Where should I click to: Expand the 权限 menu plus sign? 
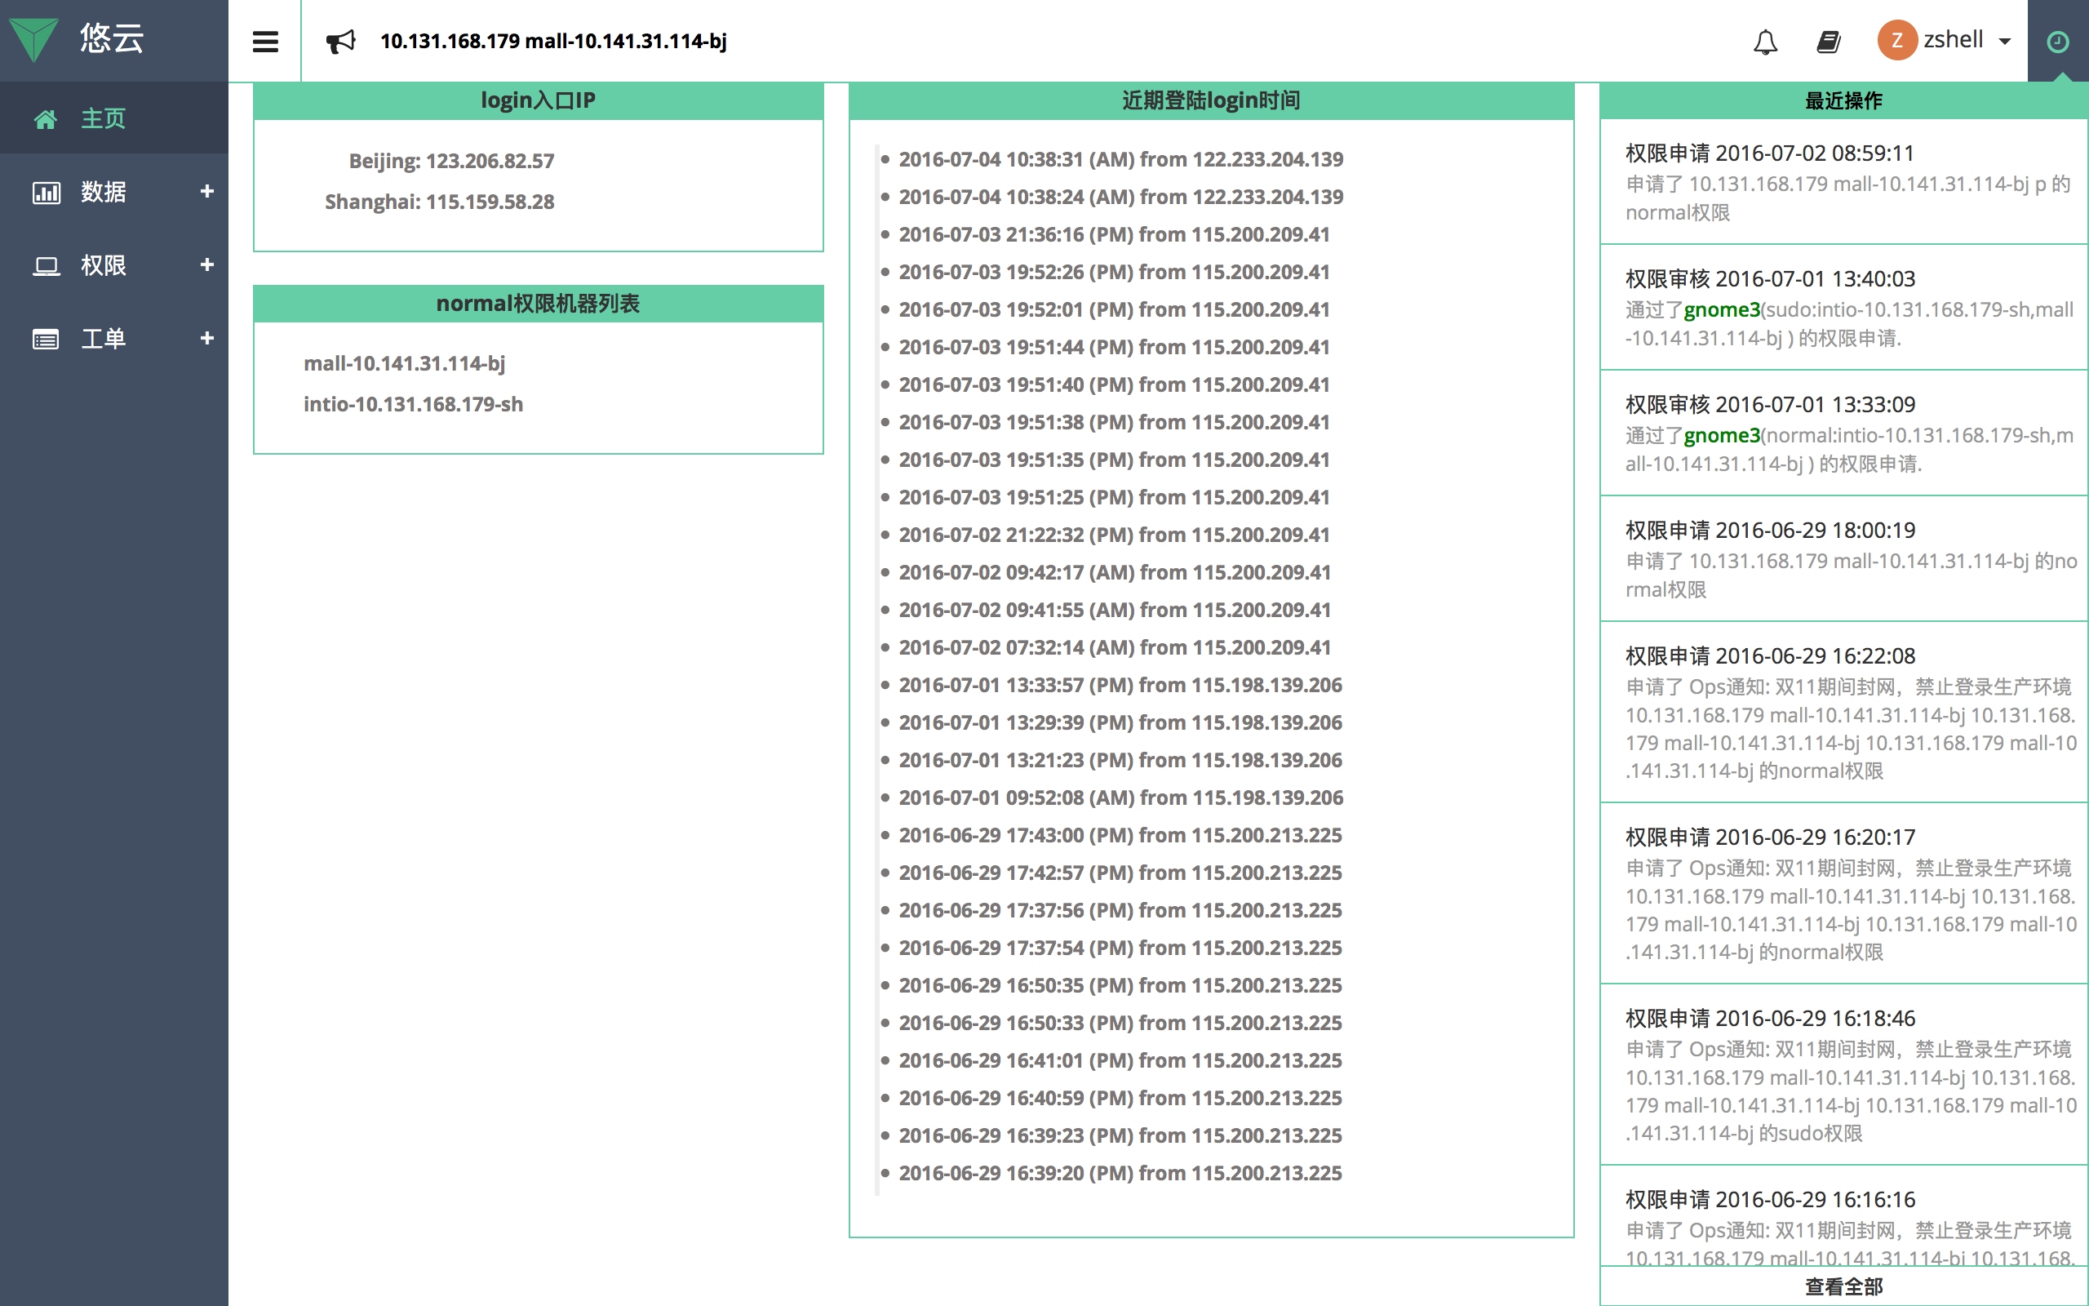[x=207, y=264]
